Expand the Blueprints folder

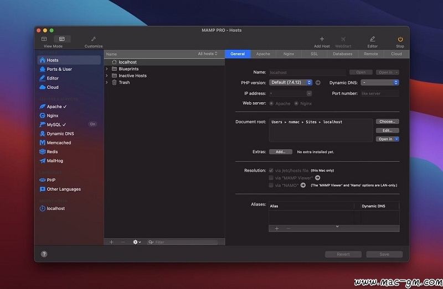[x=107, y=69]
